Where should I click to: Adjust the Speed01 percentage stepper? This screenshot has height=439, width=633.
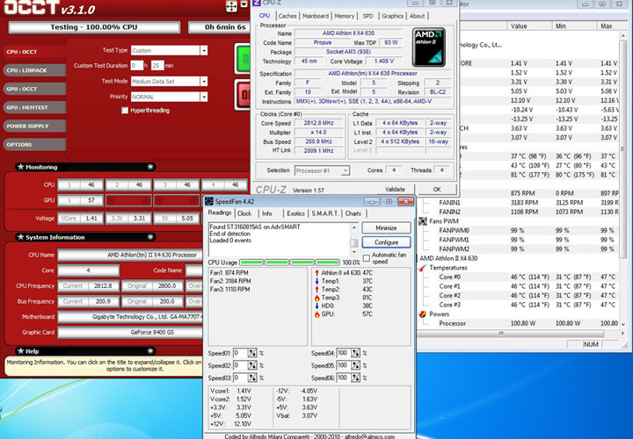[x=252, y=353]
